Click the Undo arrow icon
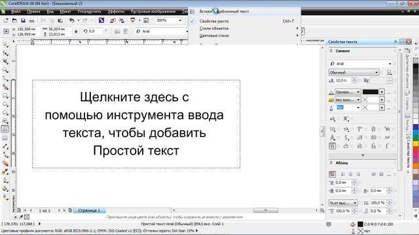This screenshot has width=419, height=235. click(x=71, y=20)
